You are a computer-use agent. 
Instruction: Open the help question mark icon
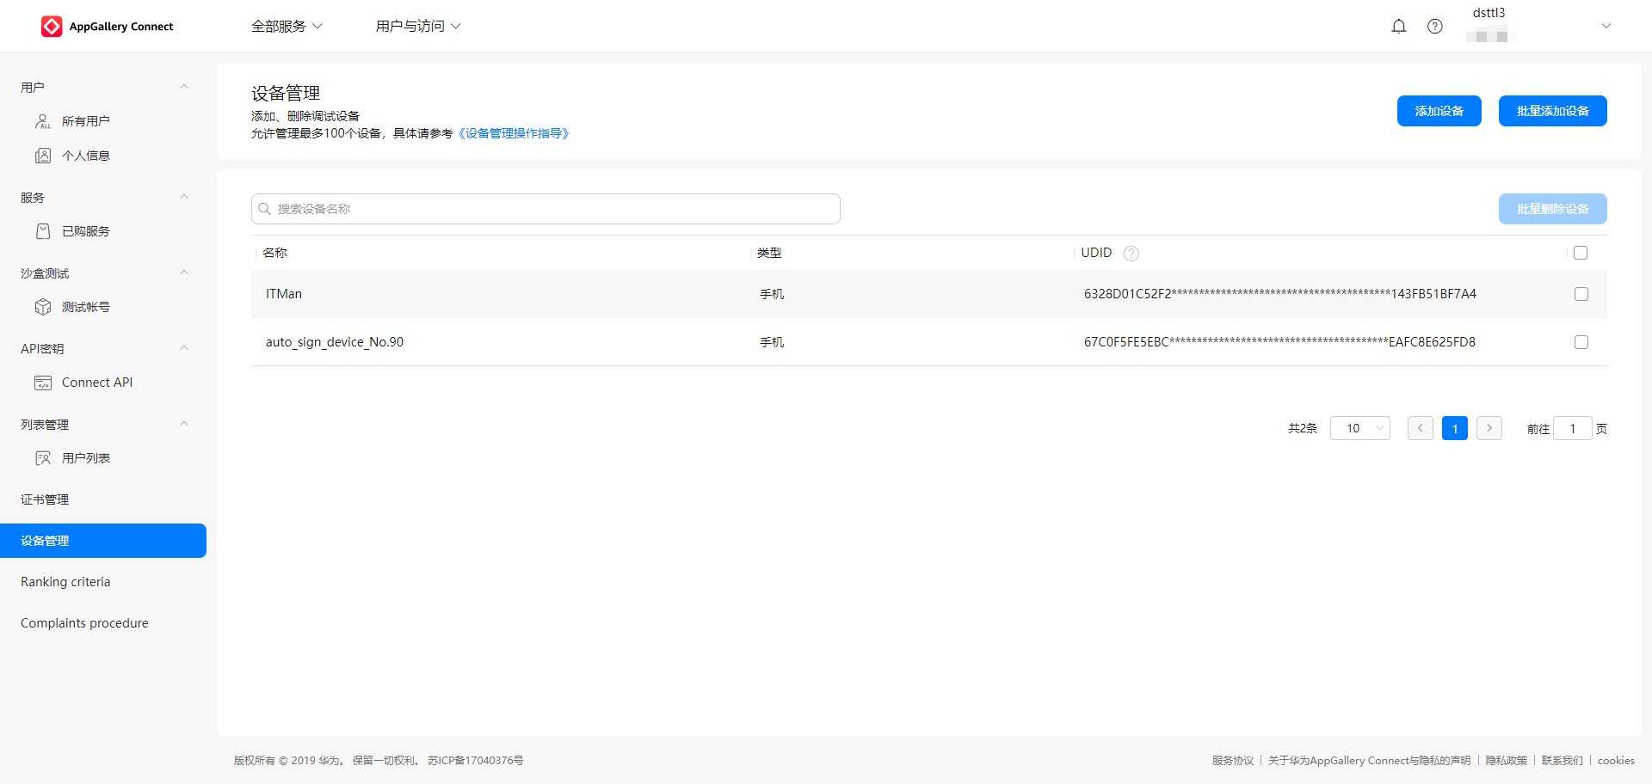pos(1435,27)
